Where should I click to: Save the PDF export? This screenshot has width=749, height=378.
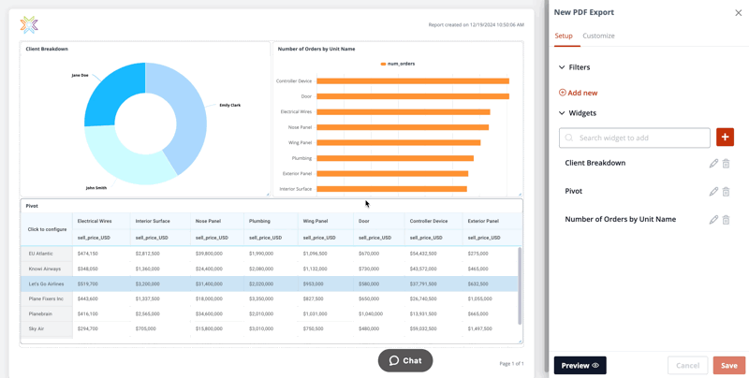728,365
